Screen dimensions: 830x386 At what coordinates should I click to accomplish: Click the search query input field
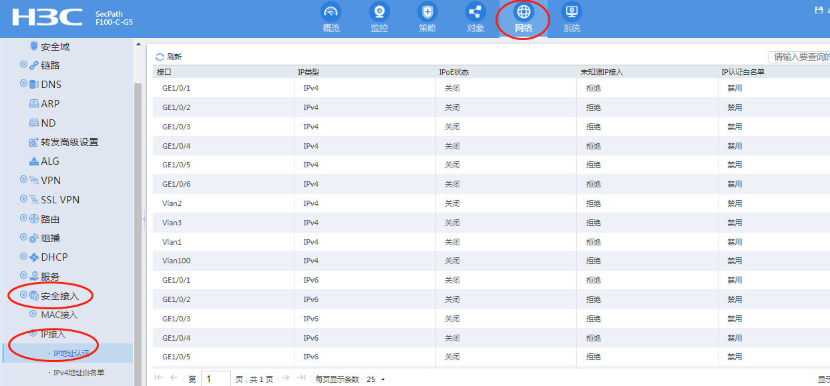tap(799, 57)
